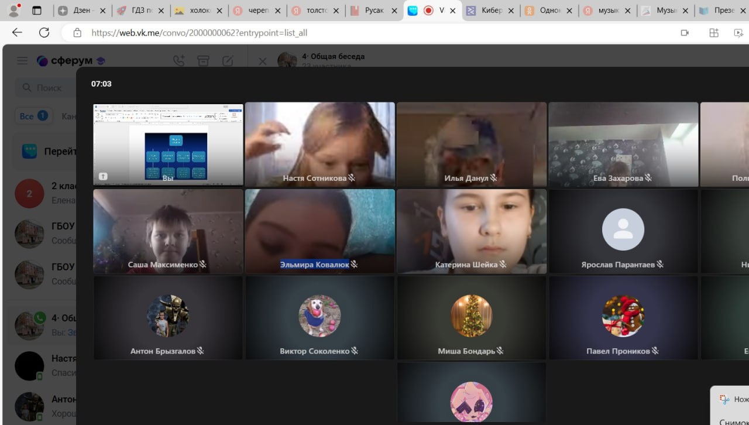Close the музык browser tab
Viewport: 749px width, 425px height.
coord(628,11)
